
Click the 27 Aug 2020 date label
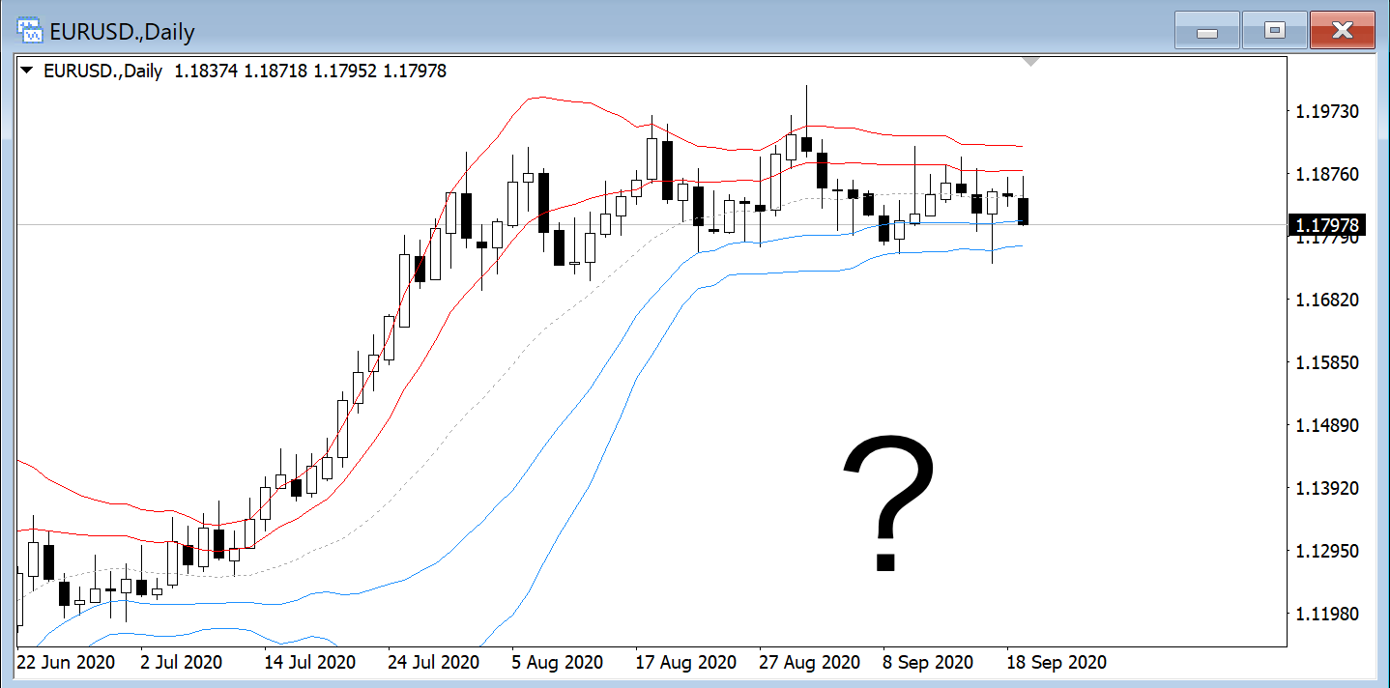click(x=810, y=663)
